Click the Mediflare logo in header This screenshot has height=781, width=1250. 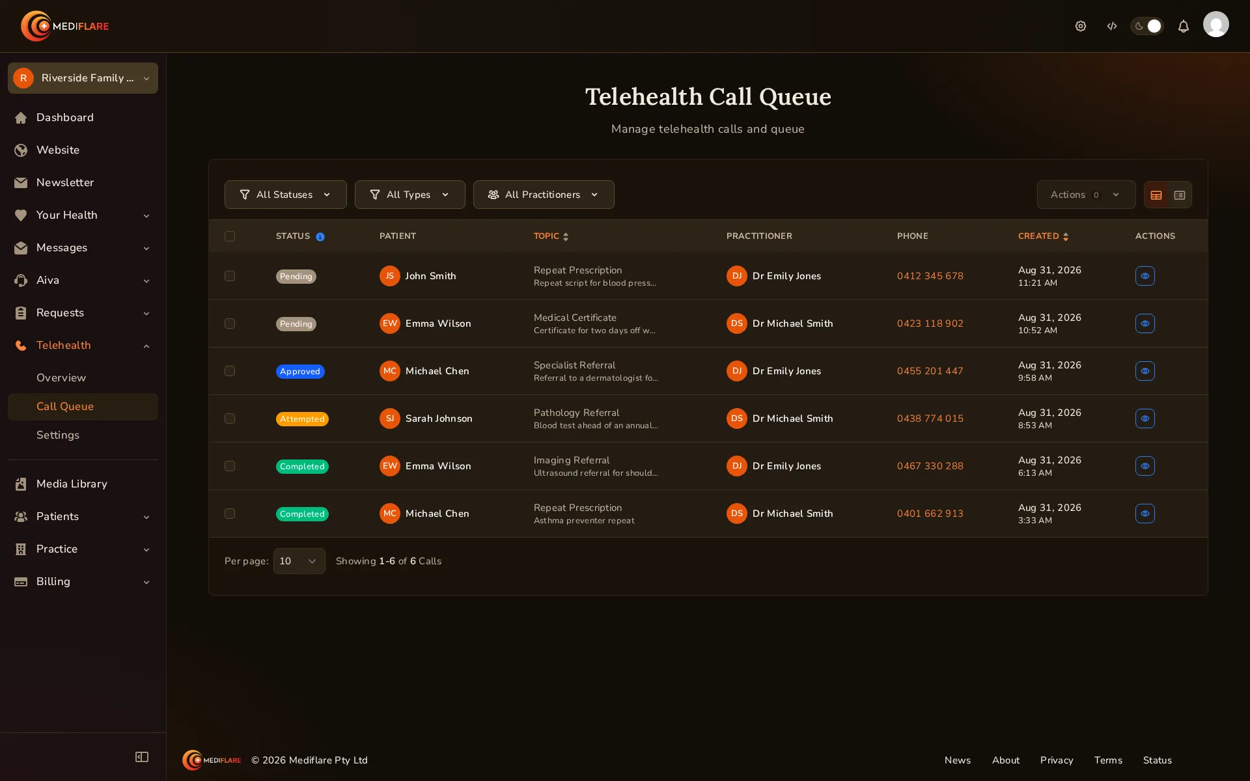pos(65,26)
